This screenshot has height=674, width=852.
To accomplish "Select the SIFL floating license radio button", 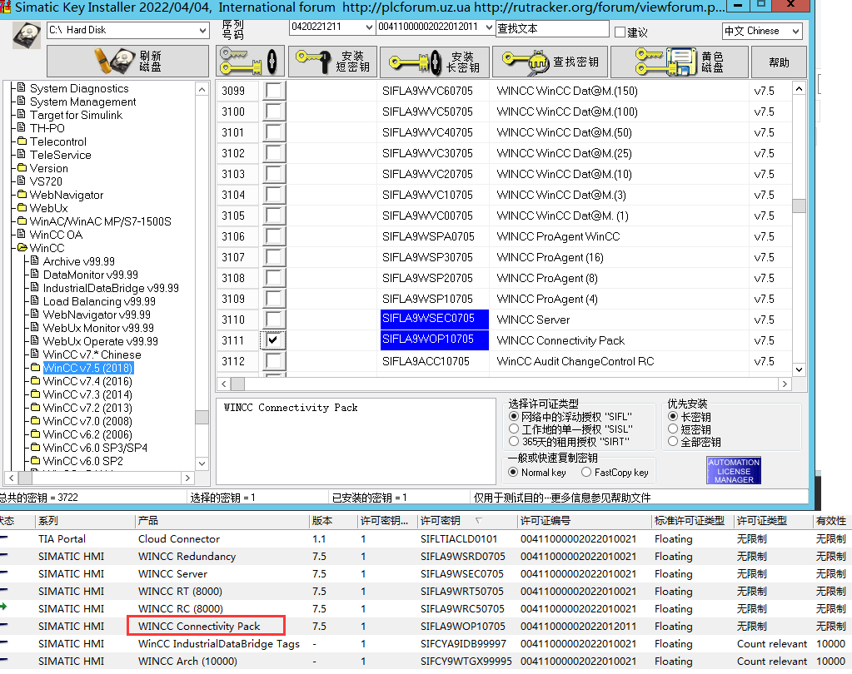I will coord(514,417).
